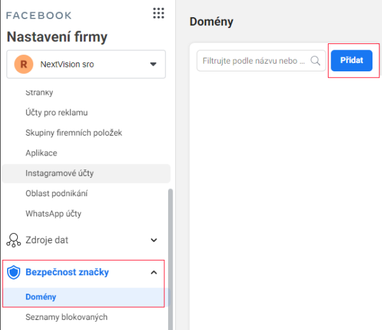
Task: Go to Oblast podnikání
Action: (x=56, y=194)
